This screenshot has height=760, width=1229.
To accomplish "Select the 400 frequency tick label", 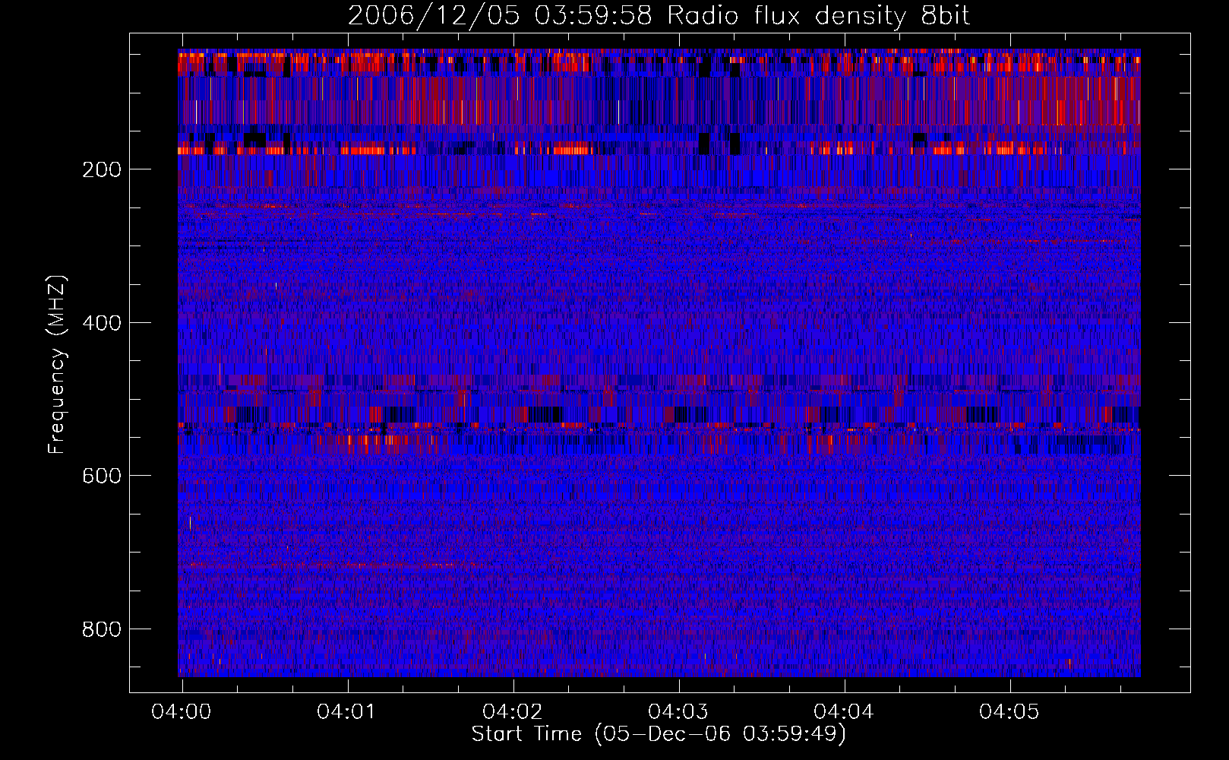I will (x=101, y=323).
